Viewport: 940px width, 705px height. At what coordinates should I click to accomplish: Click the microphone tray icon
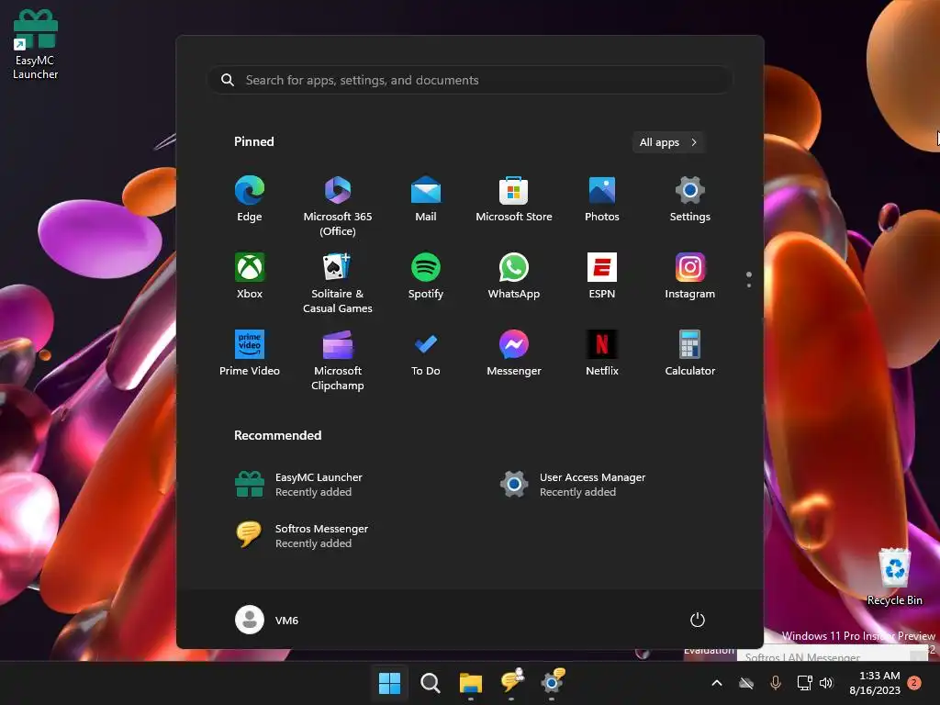(775, 683)
